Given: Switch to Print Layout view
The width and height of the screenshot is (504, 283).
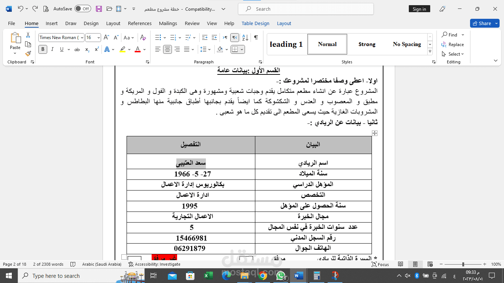Looking at the screenshot, I should click(415, 264).
